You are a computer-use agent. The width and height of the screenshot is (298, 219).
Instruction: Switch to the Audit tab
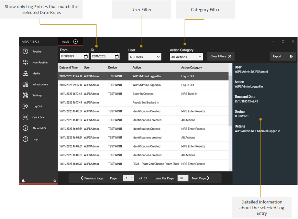66,41
